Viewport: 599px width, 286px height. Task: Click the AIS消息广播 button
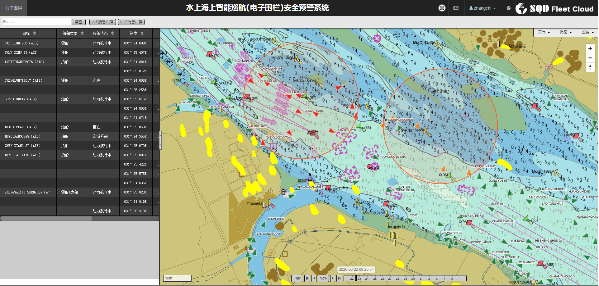(102, 22)
